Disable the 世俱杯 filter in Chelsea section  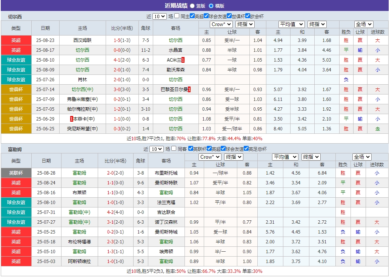tap(229, 15)
